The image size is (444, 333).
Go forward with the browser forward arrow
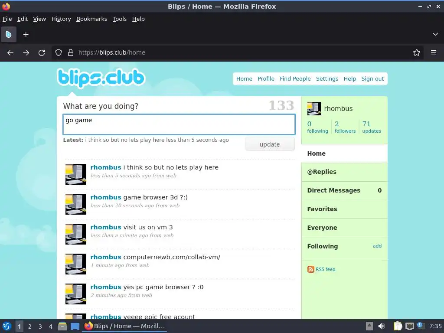click(26, 52)
